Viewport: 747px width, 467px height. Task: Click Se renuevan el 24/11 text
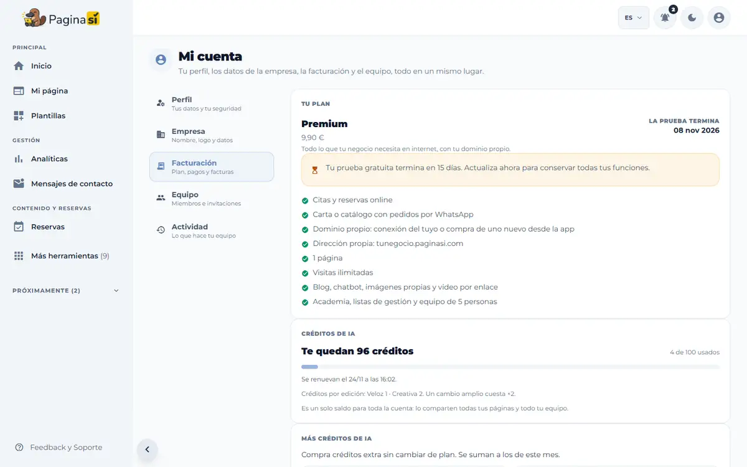coord(349,379)
